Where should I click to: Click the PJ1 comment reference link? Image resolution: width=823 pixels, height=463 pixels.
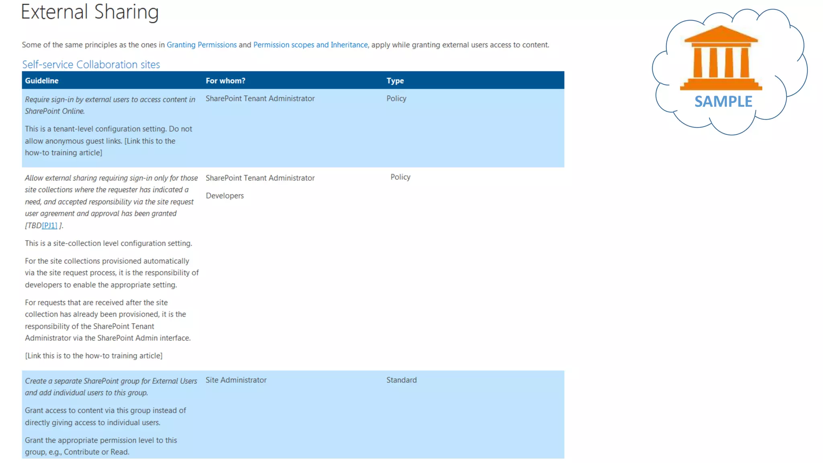(x=49, y=225)
